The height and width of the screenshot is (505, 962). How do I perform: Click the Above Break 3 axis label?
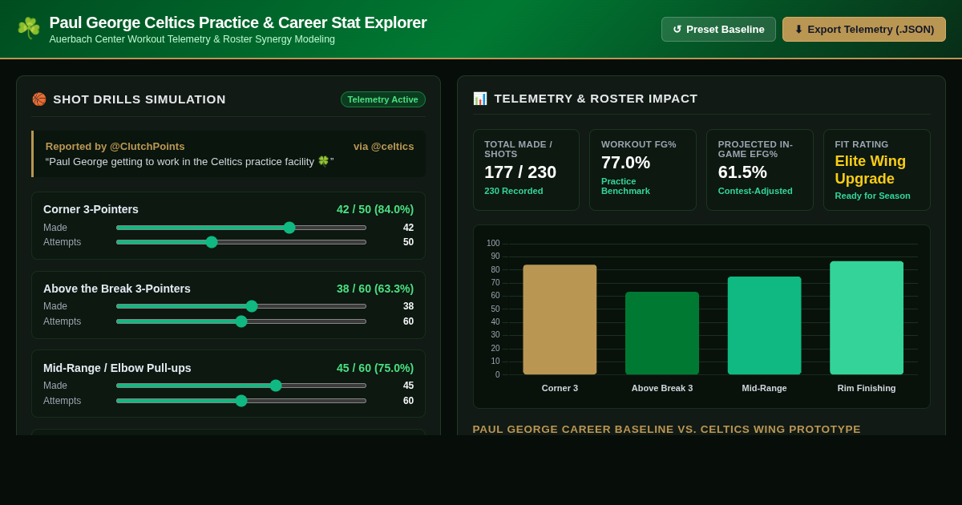662,388
